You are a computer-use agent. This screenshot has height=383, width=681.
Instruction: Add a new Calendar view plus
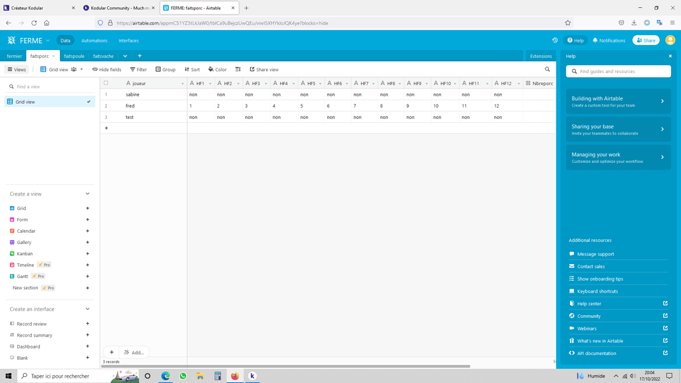click(87, 231)
